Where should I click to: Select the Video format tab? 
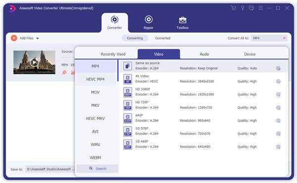tap(159, 54)
